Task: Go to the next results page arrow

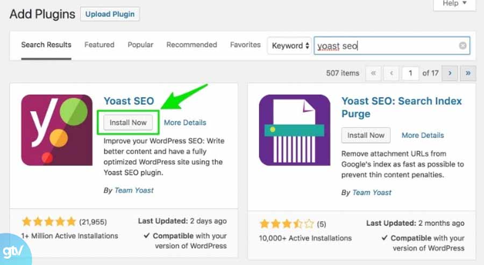Action: pyautogui.click(x=450, y=73)
